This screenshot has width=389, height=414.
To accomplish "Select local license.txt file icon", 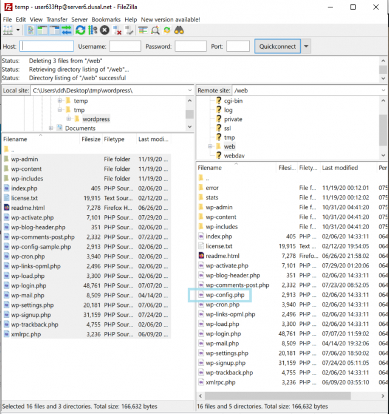I will point(7,198).
